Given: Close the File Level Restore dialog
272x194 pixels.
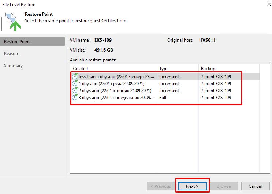Looking at the screenshot, I should coord(264,5).
